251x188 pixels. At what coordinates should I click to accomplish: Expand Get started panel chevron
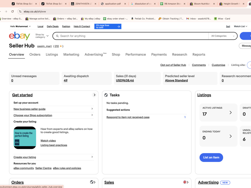point(94,95)
